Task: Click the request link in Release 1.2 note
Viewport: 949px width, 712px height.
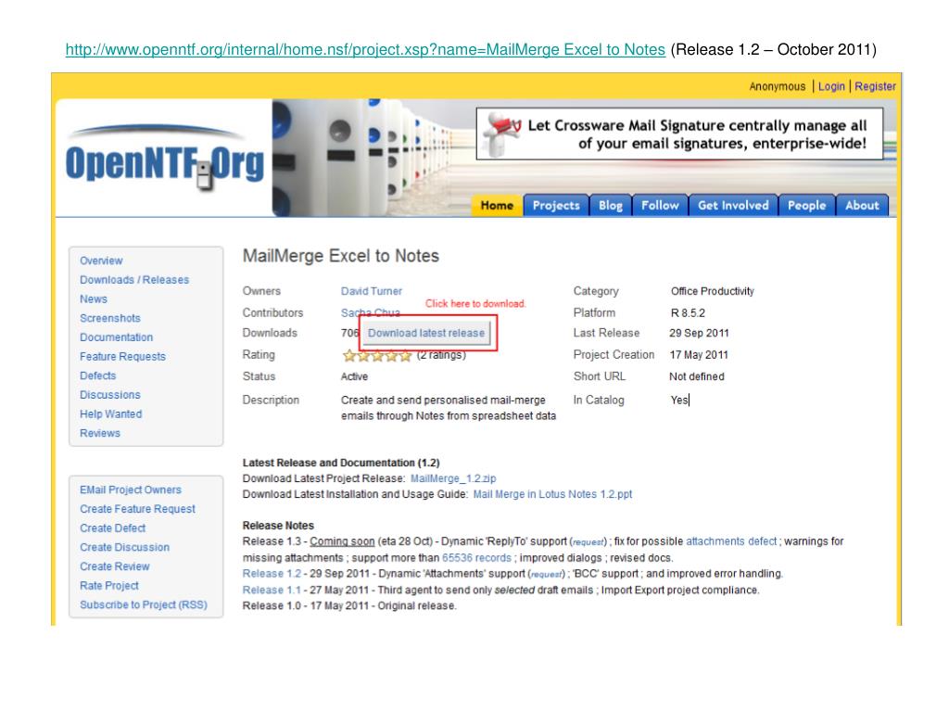Action: (x=547, y=575)
